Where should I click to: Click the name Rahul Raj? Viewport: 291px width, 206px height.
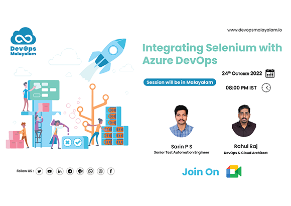[x=246, y=146]
